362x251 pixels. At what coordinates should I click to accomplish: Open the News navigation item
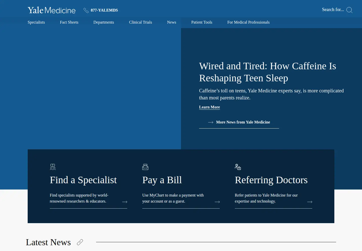(172, 22)
